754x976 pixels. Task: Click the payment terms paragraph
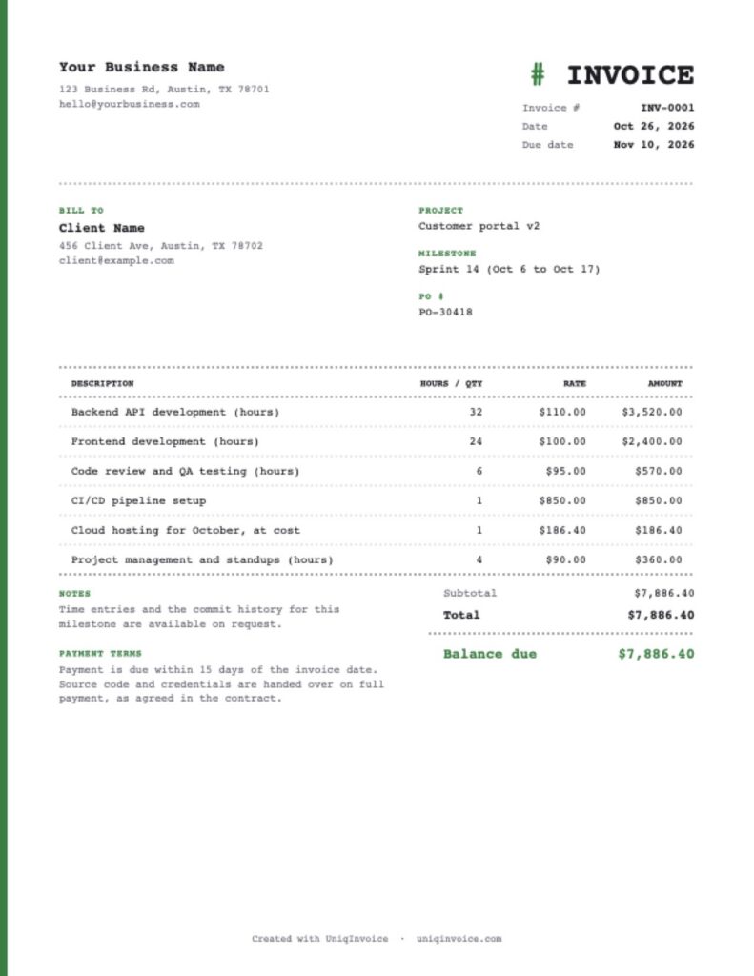click(222, 684)
